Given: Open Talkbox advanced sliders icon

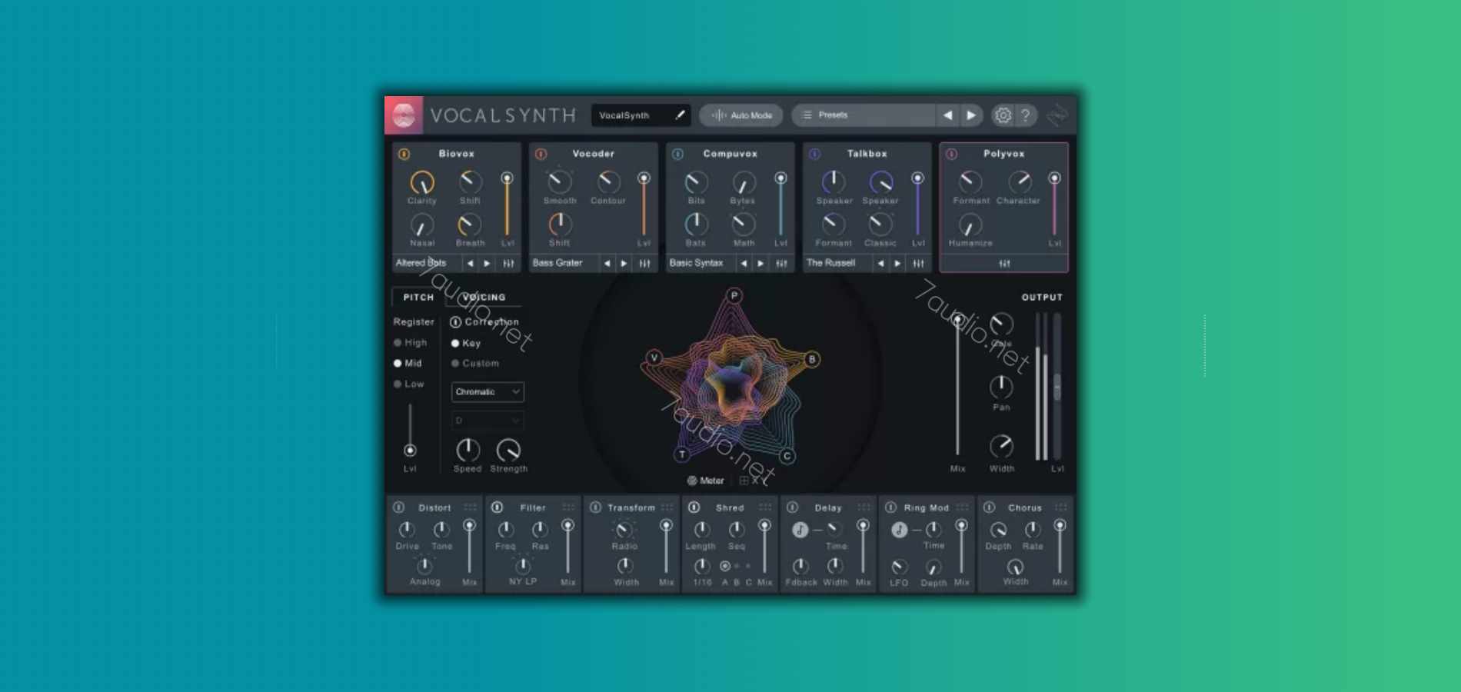Looking at the screenshot, I should coord(919,263).
